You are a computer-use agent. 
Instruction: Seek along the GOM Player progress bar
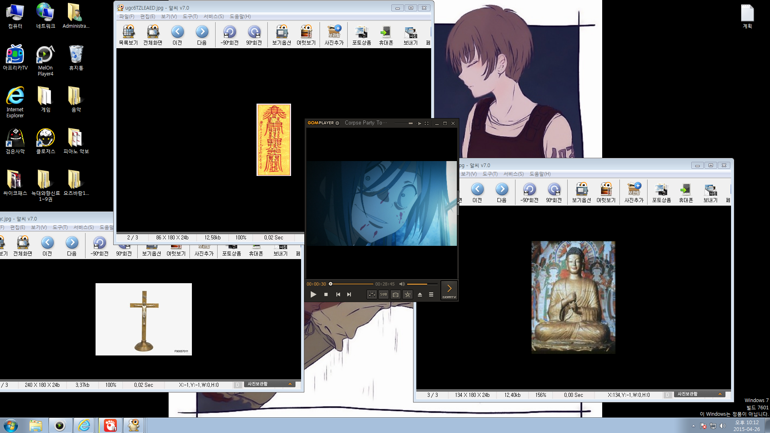[x=351, y=284]
